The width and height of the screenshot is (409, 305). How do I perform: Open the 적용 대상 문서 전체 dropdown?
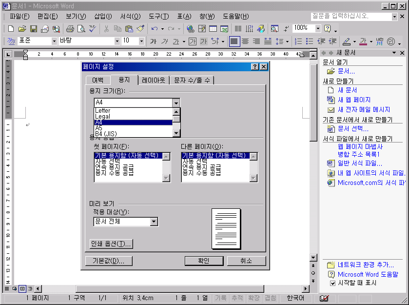pos(154,222)
